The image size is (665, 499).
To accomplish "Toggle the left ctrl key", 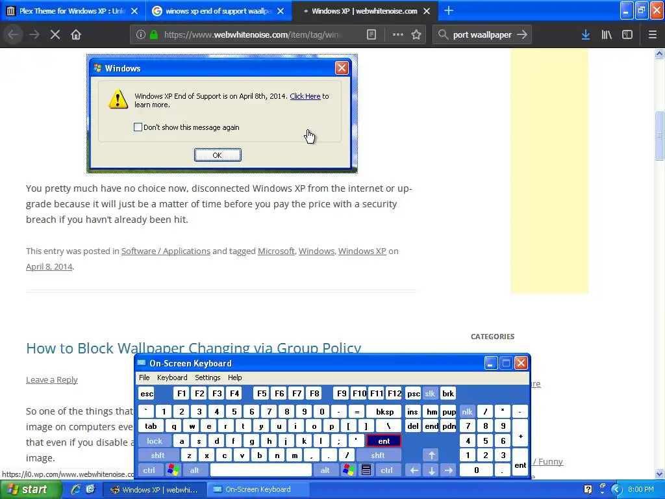I will pos(149,470).
